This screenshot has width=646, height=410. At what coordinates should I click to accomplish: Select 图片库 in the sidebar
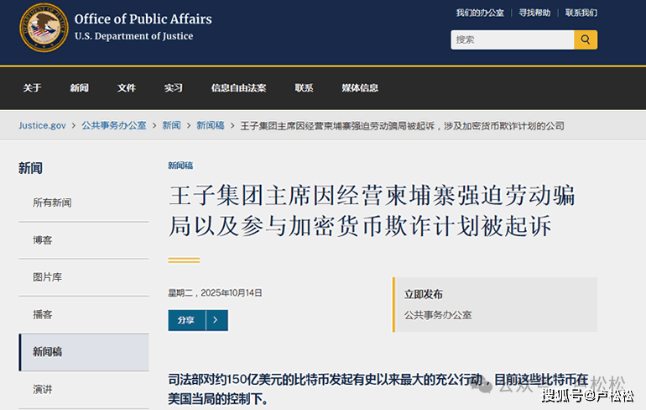47,276
